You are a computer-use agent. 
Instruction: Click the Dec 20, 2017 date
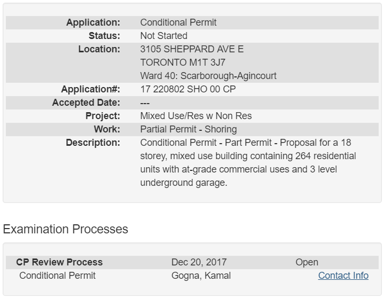pyautogui.click(x=199, y=262)
